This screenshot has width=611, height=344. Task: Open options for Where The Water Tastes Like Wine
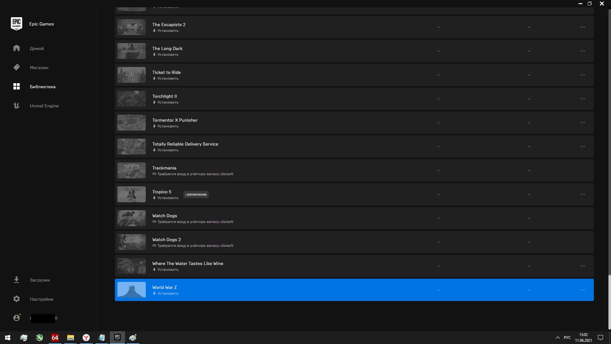point(583,266)
